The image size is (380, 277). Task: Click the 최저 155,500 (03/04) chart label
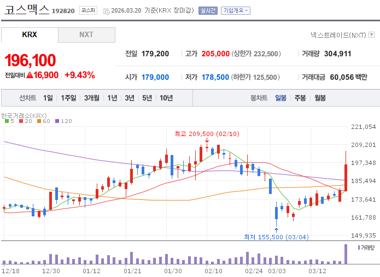click(276, 237)
